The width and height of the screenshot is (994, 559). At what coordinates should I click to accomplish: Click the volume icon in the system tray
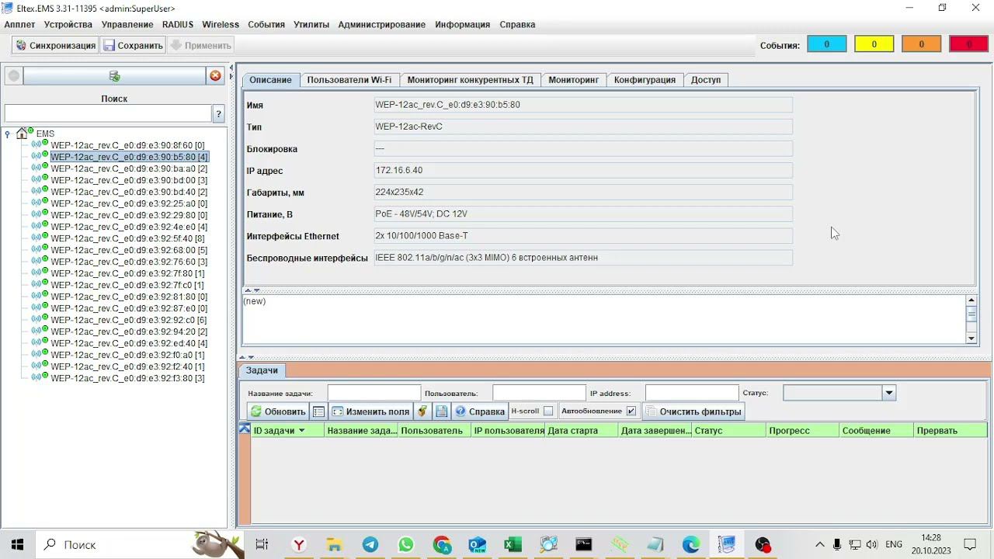click(872, 544)
